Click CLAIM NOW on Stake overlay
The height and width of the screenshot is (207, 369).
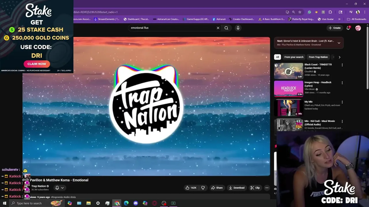(37, 64)
